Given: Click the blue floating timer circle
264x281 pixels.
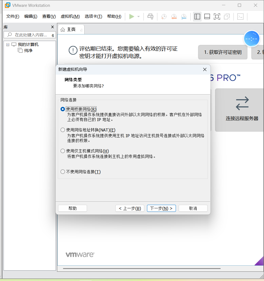Looking at the screenshot, I should point(251,39).
